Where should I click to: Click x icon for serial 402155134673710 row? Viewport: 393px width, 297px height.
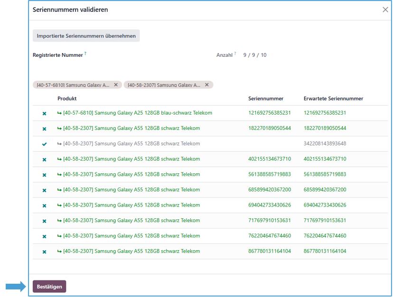[x=44, y=160]
